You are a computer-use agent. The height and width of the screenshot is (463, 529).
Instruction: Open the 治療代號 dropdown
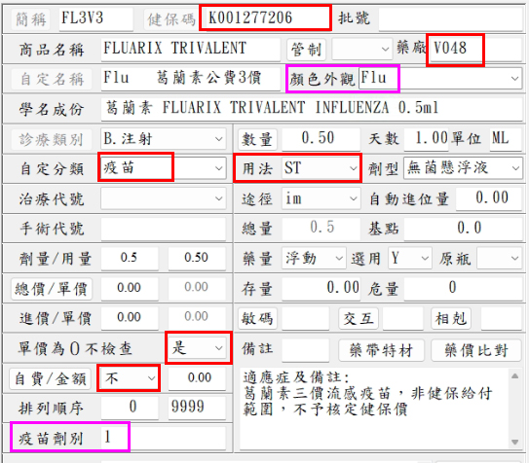click(218, 198)
